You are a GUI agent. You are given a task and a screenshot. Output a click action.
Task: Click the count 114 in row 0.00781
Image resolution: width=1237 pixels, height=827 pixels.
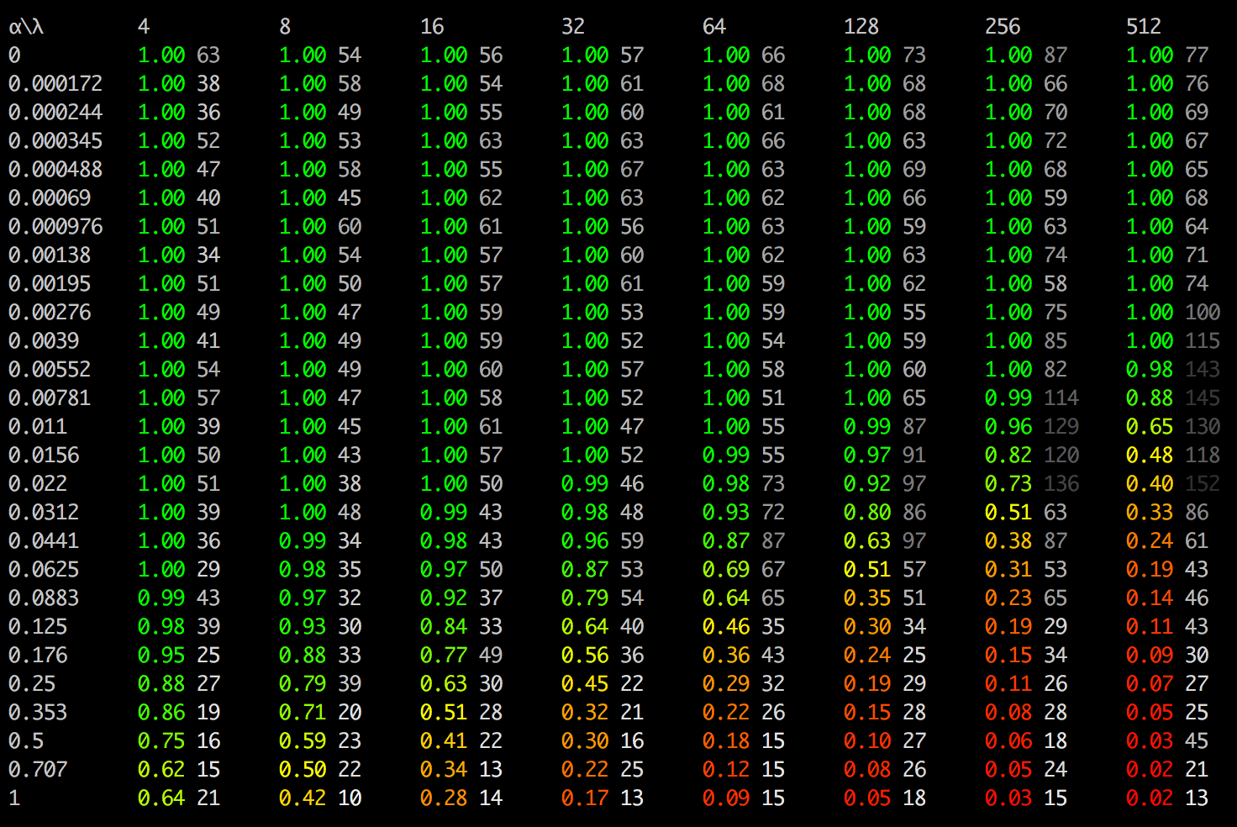coord(1061,398)
